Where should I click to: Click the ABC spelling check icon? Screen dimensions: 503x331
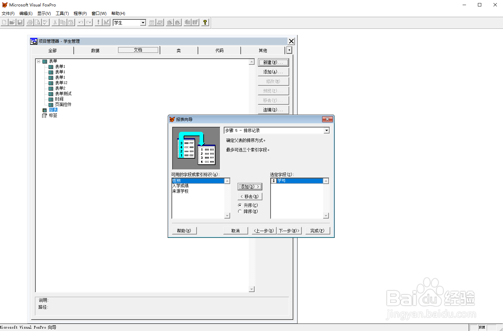(x=45, y=22)
